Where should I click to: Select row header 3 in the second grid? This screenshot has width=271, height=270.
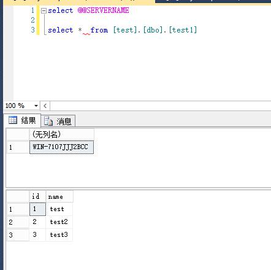(x=18, y=235)
